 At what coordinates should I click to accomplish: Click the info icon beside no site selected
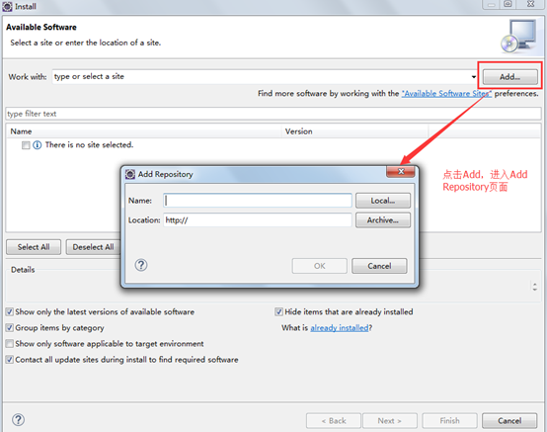pyautogui.click(x=37, y=145)
